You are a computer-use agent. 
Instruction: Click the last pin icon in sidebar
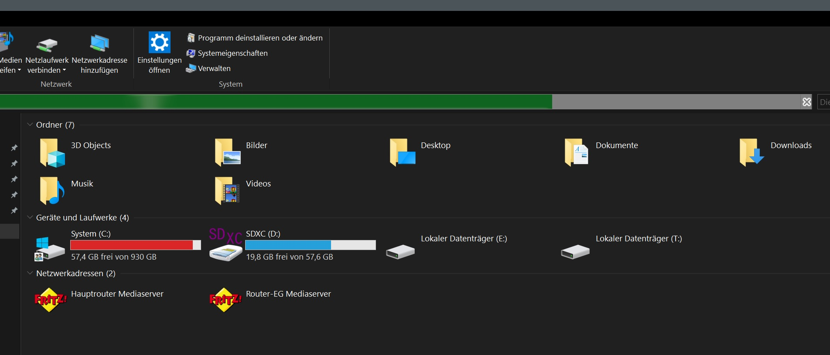(x=14, y=210)
